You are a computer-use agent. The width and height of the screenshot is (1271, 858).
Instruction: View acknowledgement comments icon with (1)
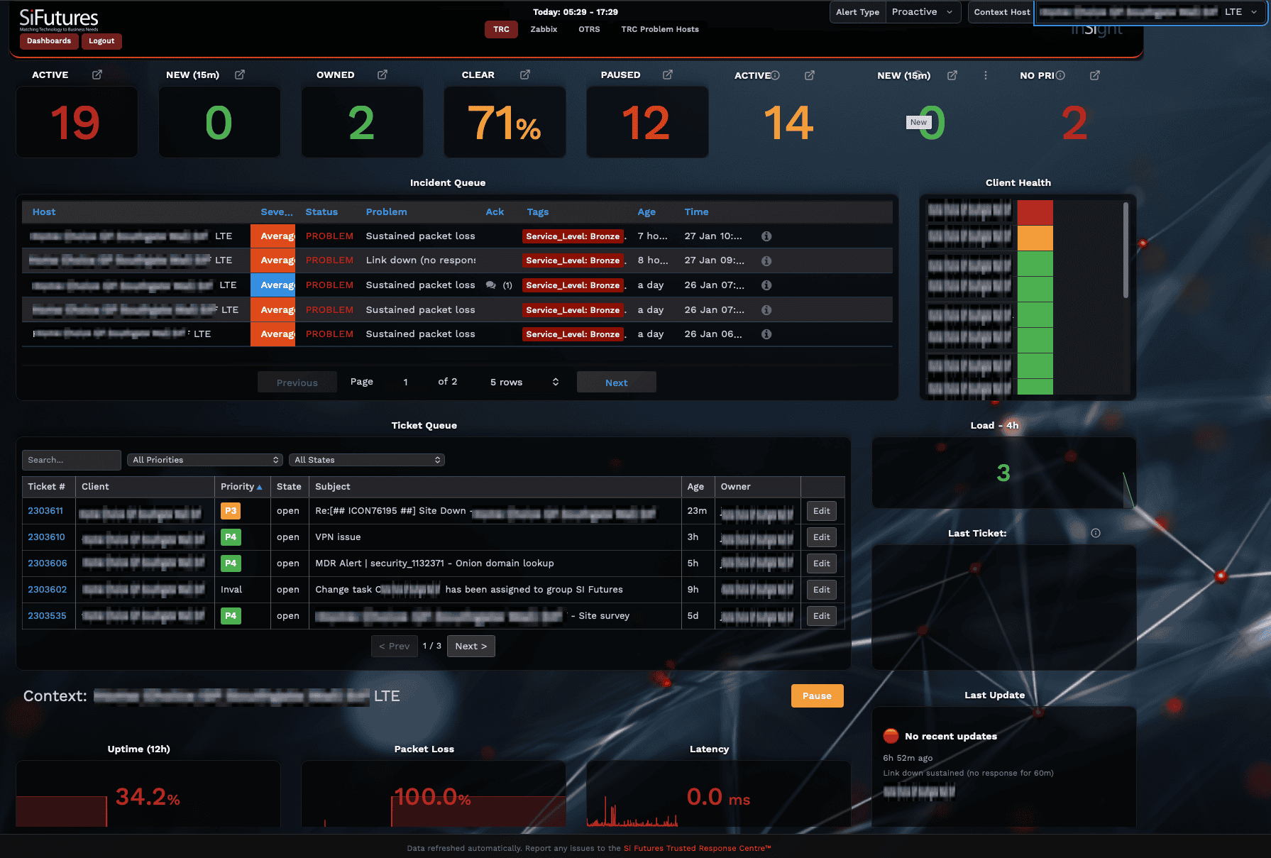[x=491, y=285]
